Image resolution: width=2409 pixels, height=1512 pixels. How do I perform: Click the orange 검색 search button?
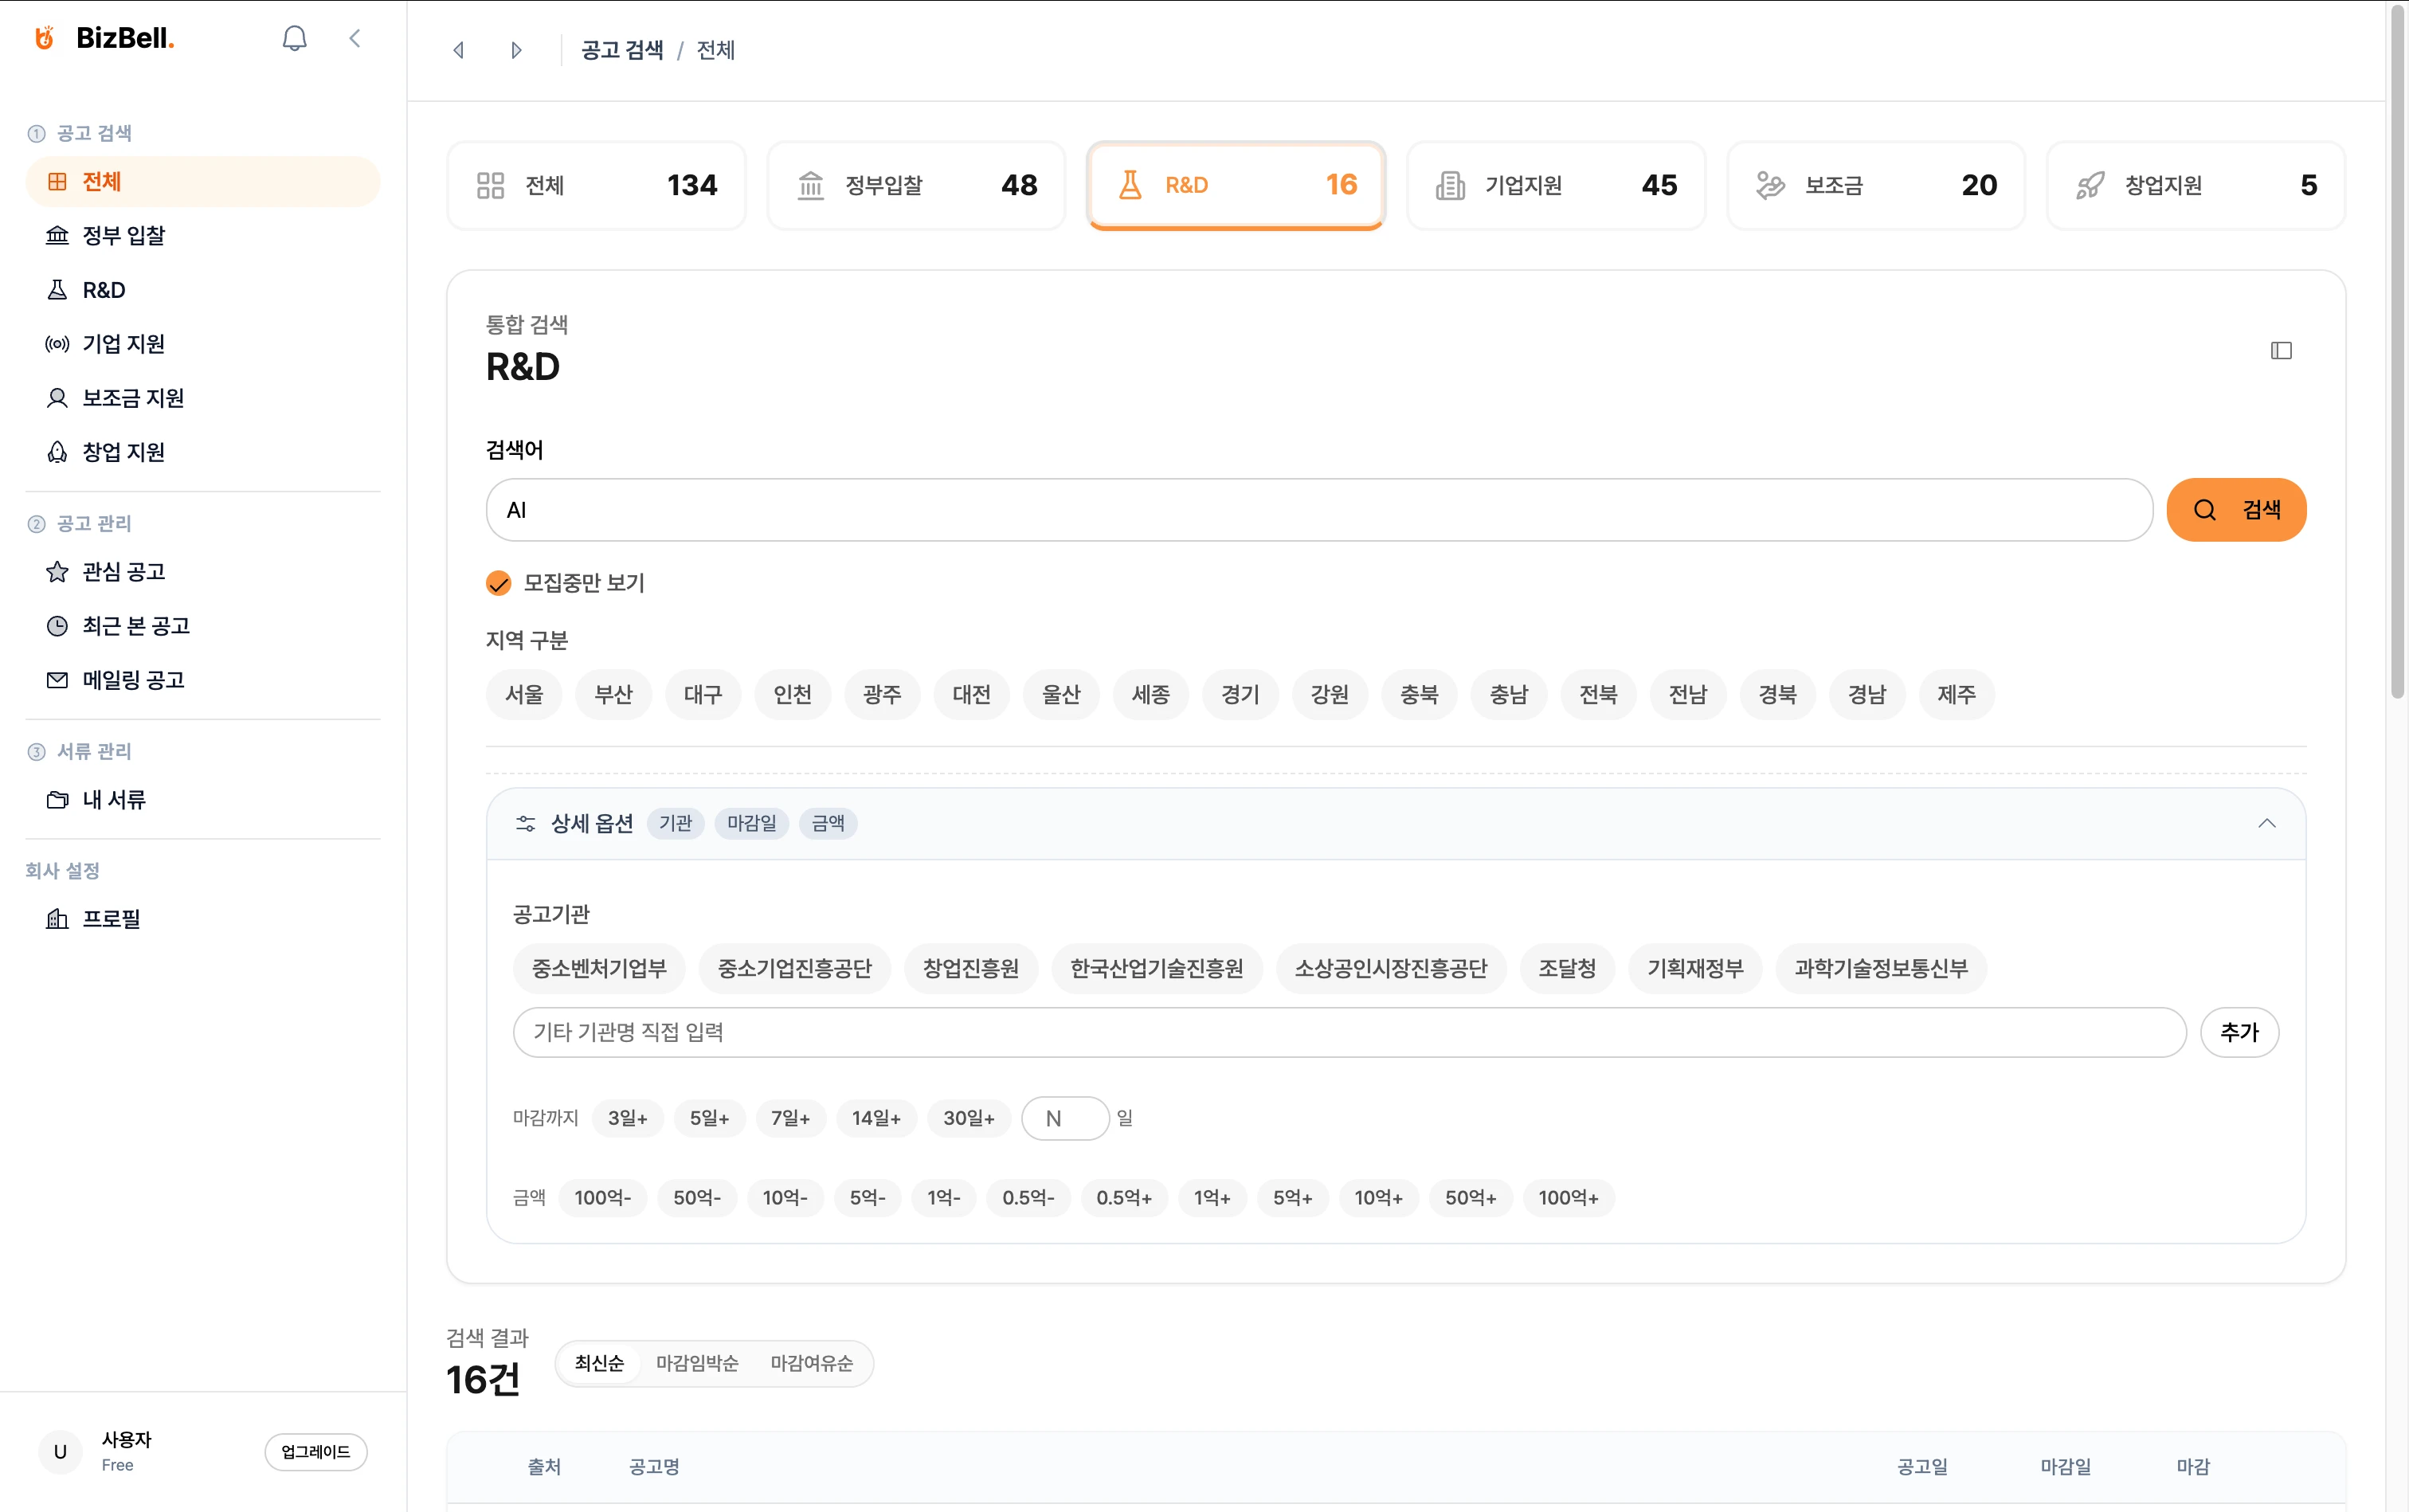(2236, 510)
